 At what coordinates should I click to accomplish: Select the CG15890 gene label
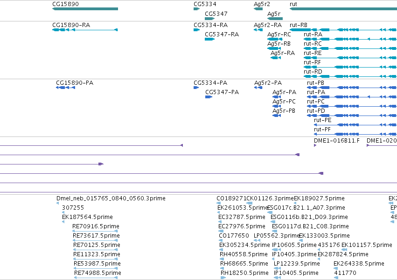click(65, 4)
